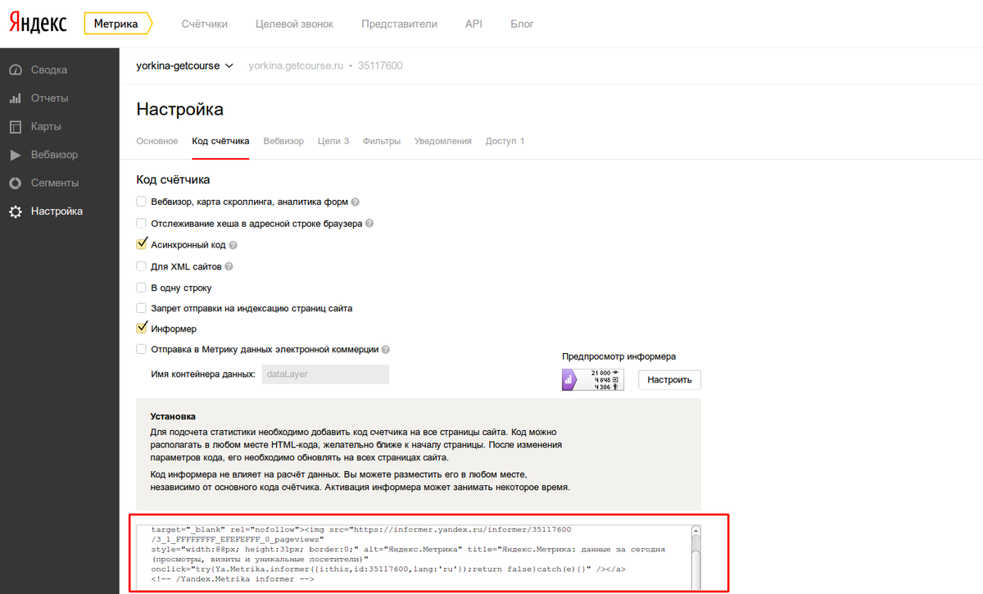The image size is (983, 594).
Task: Expand the yorkina-getcourse counter dropdown
Action: pyautogui.click(x=185, y=66)
